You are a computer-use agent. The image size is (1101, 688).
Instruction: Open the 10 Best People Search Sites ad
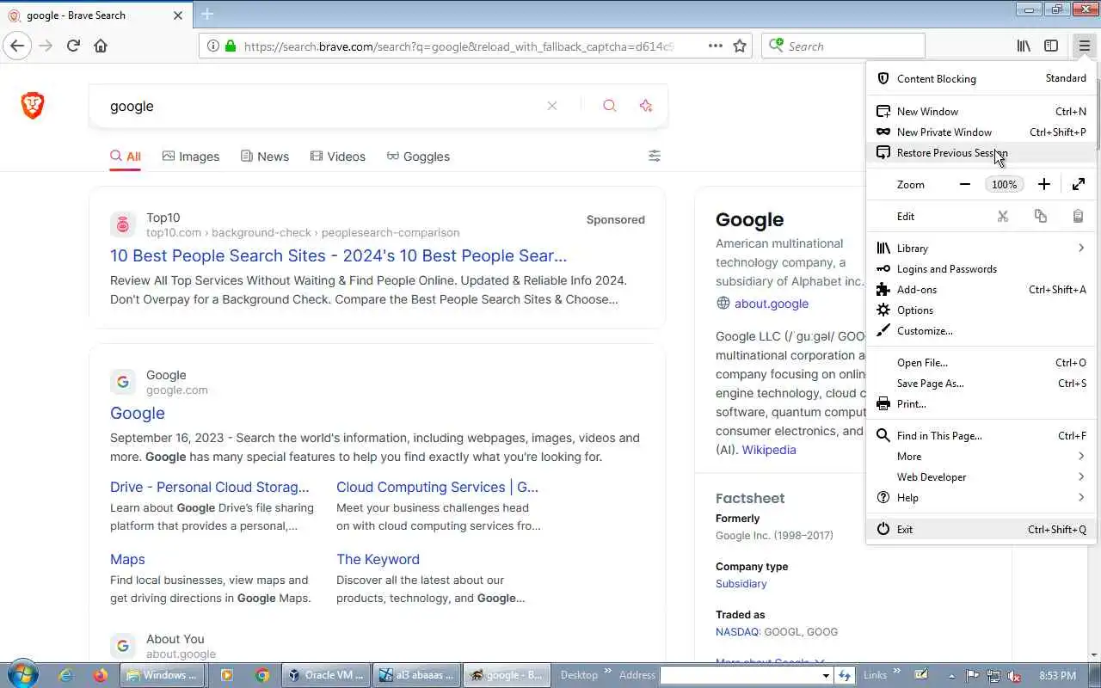(x=338, y=255)
